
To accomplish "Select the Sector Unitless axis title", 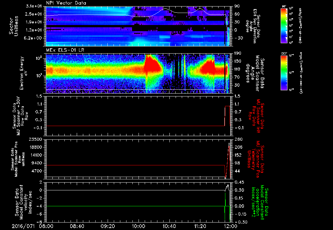I will click(x=14, y=26).
